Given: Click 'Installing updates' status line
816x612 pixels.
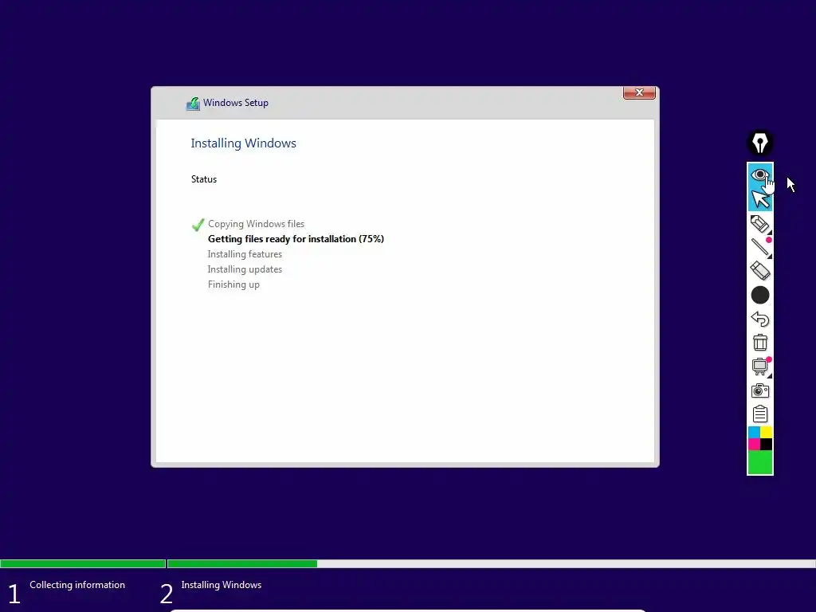Looking at the screenshot, I should click(245, 269).
